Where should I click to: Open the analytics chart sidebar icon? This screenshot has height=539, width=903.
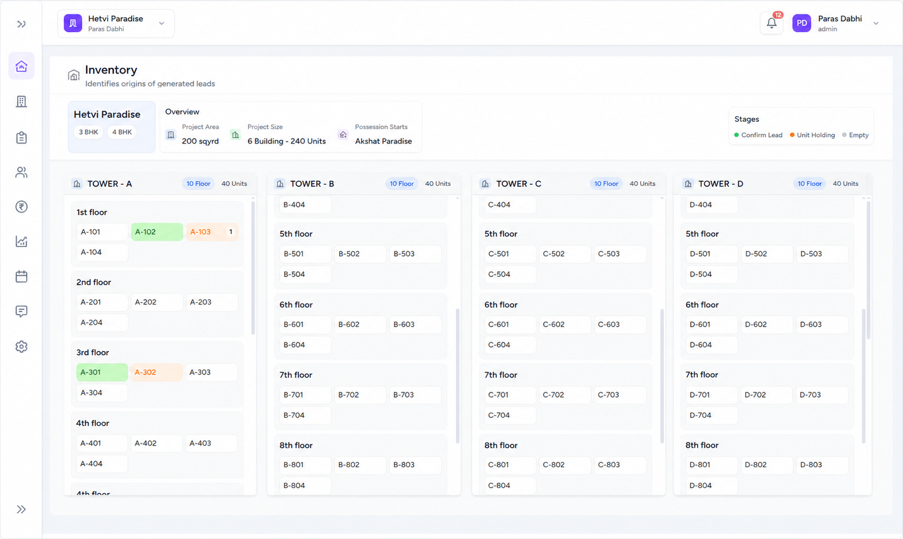pyautogui.click(x=21, y=241)
